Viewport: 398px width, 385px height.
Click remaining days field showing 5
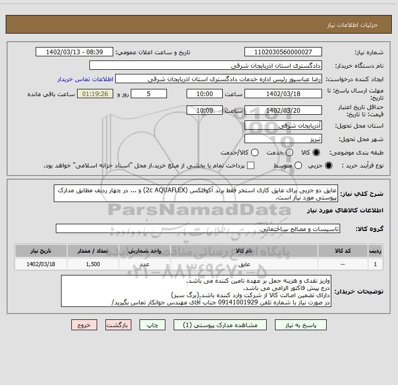click(x=149, y=94)
